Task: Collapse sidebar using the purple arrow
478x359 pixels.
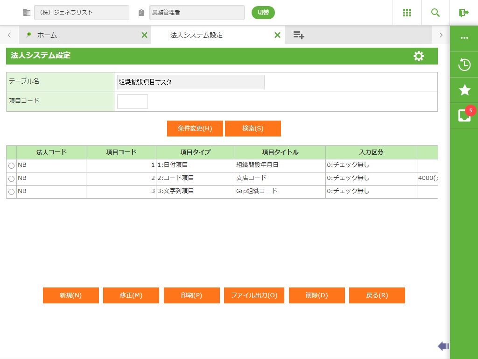Action: click(x=443, y=346)
